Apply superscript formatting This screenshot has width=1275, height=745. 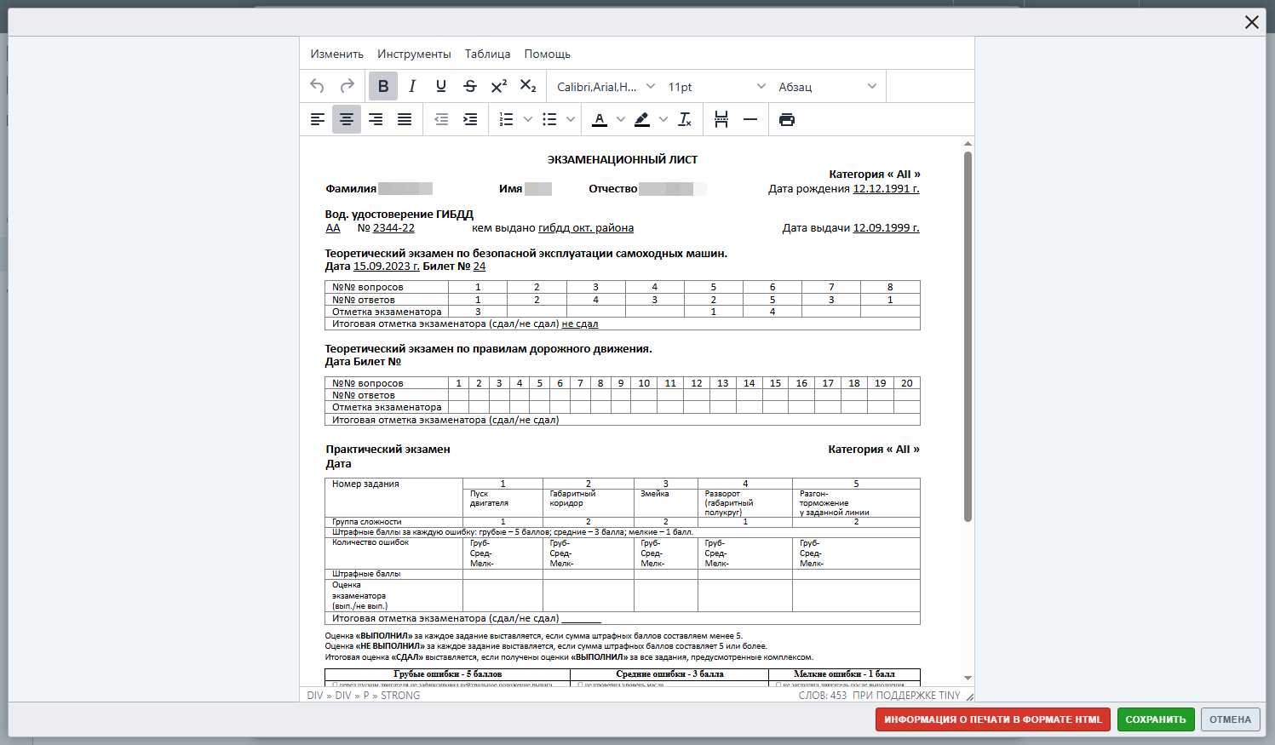click(x=499, y=86)
